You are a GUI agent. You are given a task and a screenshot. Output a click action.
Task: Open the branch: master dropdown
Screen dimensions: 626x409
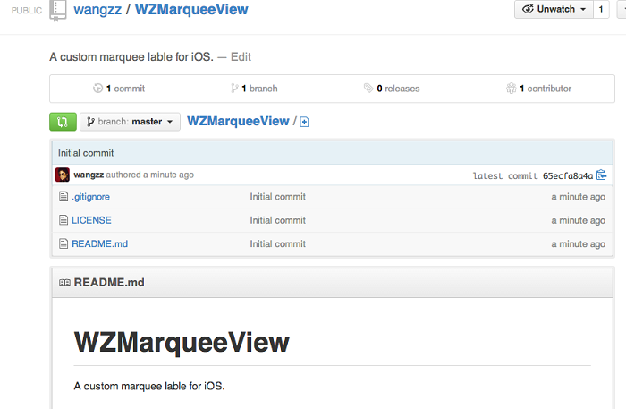point(131,122)
